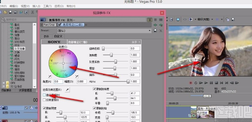
Task: Click the split-screen view circle icon in preview
Action: click(191, 20)
